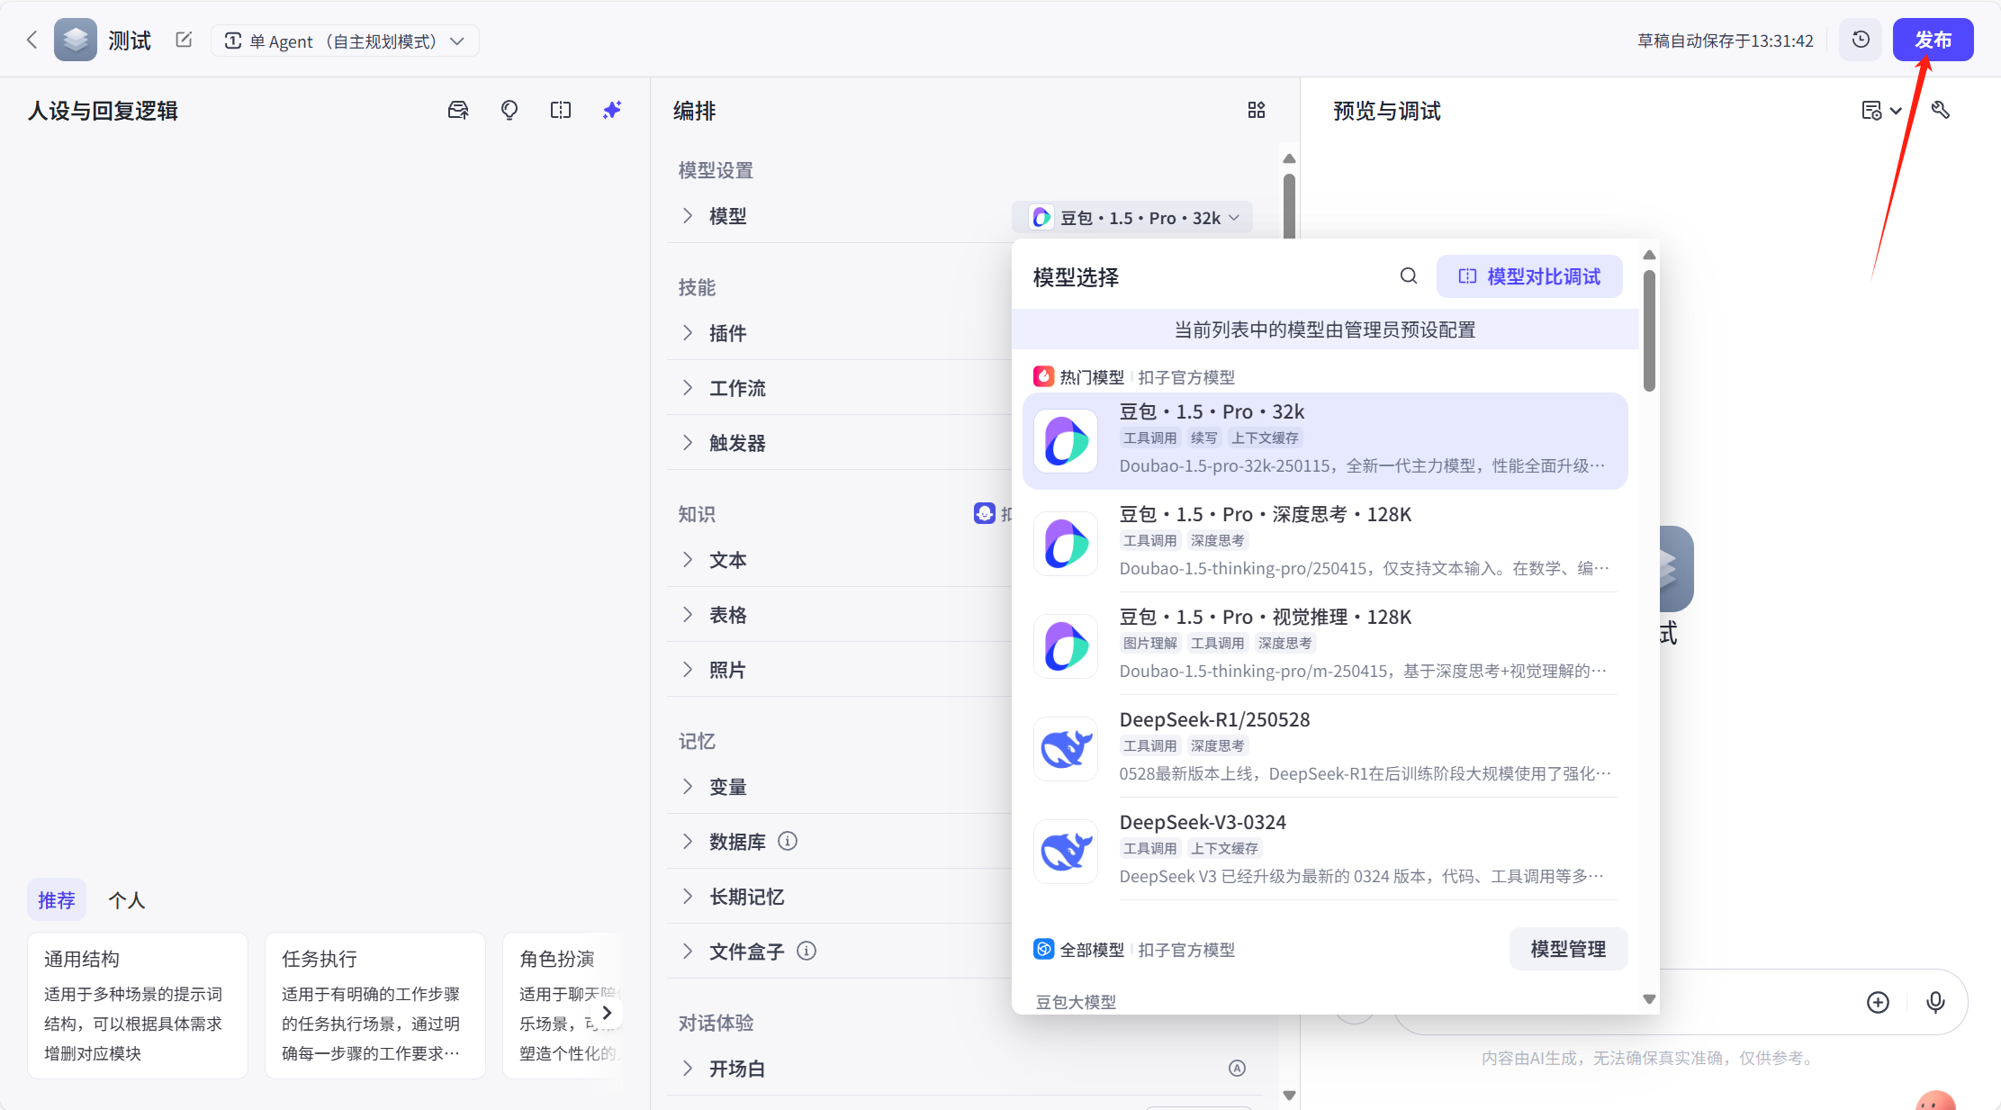
Task: Toggle the 编排 layout grid icon
Action: pyautogui.click(x=1257, y=110)
